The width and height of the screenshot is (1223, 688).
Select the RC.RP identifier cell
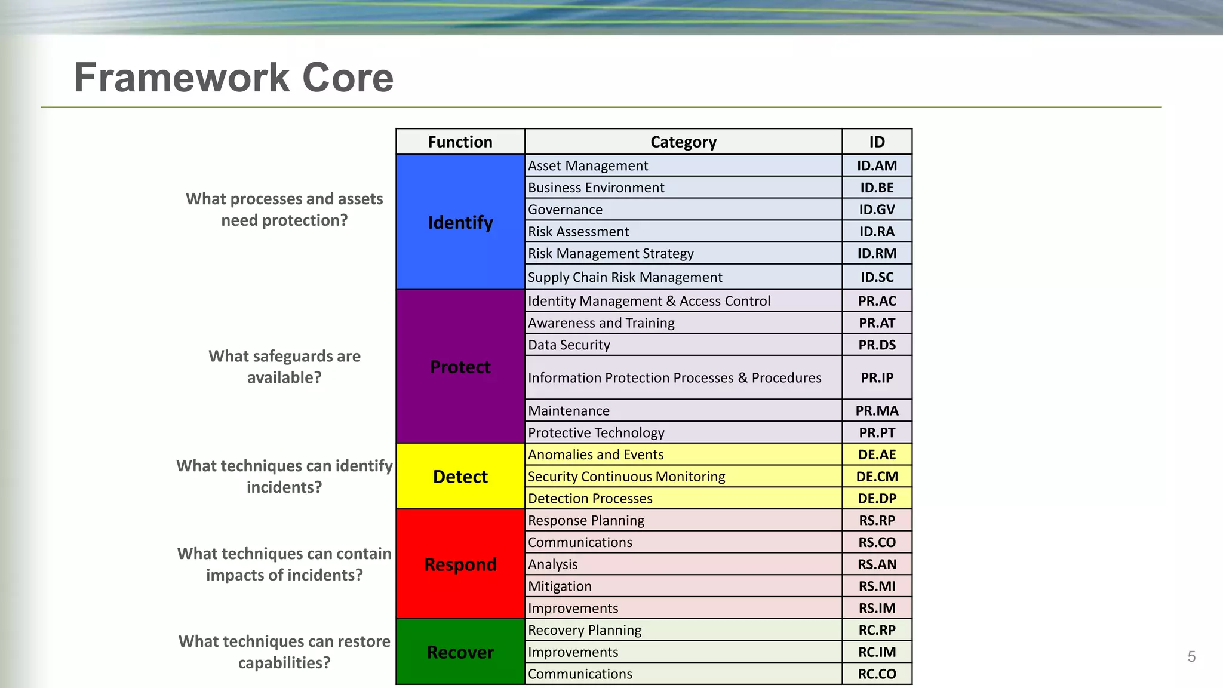(x=877, y=630)
